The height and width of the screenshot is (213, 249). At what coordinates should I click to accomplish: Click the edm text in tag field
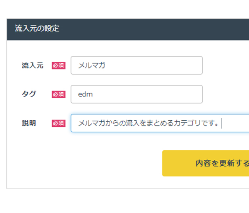85,94
